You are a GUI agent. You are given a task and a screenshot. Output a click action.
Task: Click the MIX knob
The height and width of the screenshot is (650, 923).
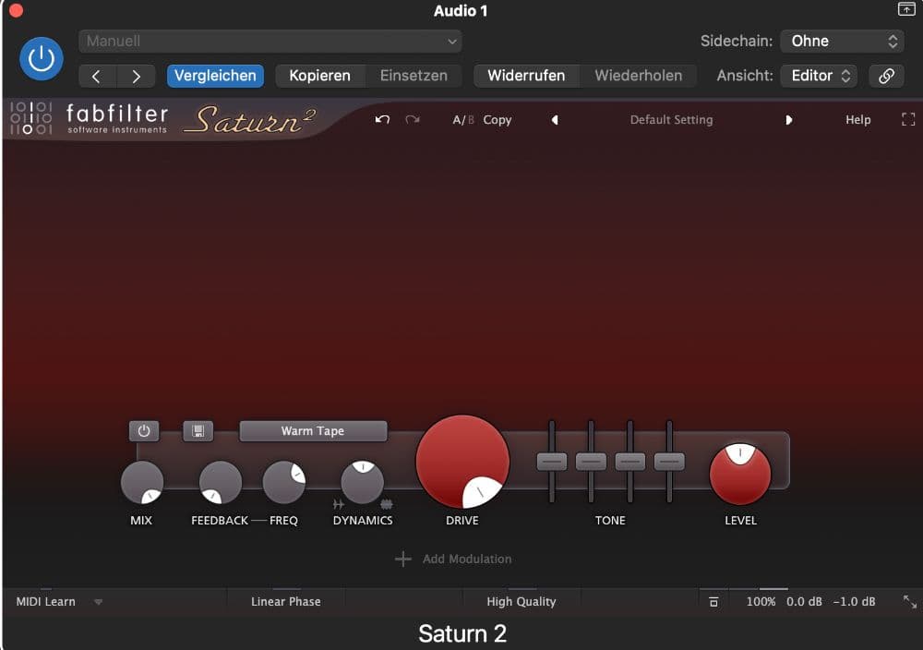click(142, 483)
